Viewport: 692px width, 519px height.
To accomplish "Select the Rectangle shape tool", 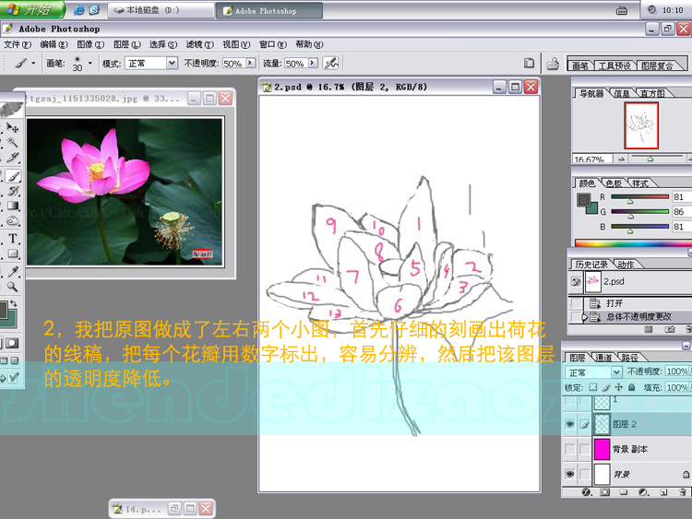I will (13, 254).
